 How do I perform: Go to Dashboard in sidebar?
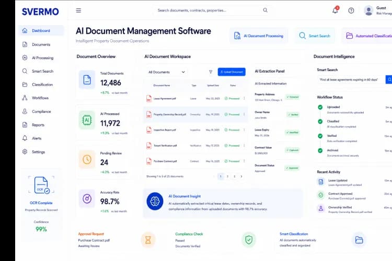click(41, 31)
